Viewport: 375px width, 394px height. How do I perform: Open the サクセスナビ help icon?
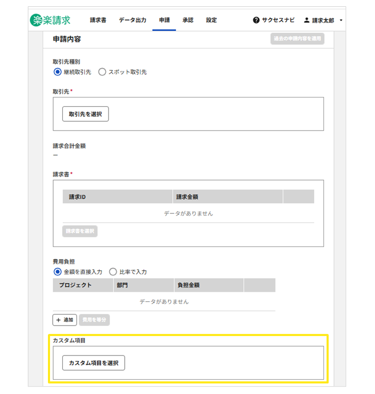tap(256, 21)
